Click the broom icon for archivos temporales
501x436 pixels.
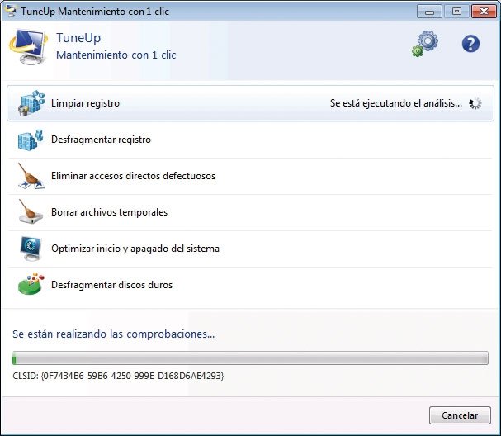tap(30, 211)
